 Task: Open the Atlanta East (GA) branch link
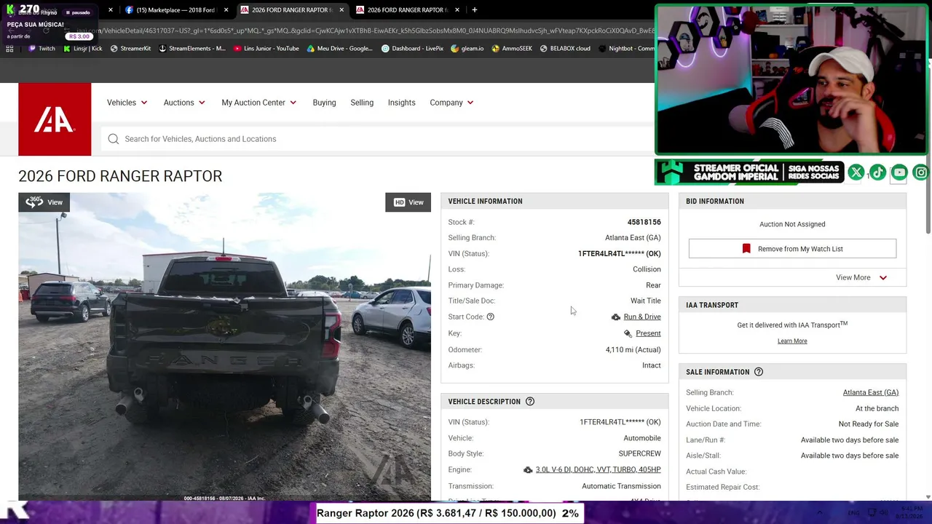871,393
